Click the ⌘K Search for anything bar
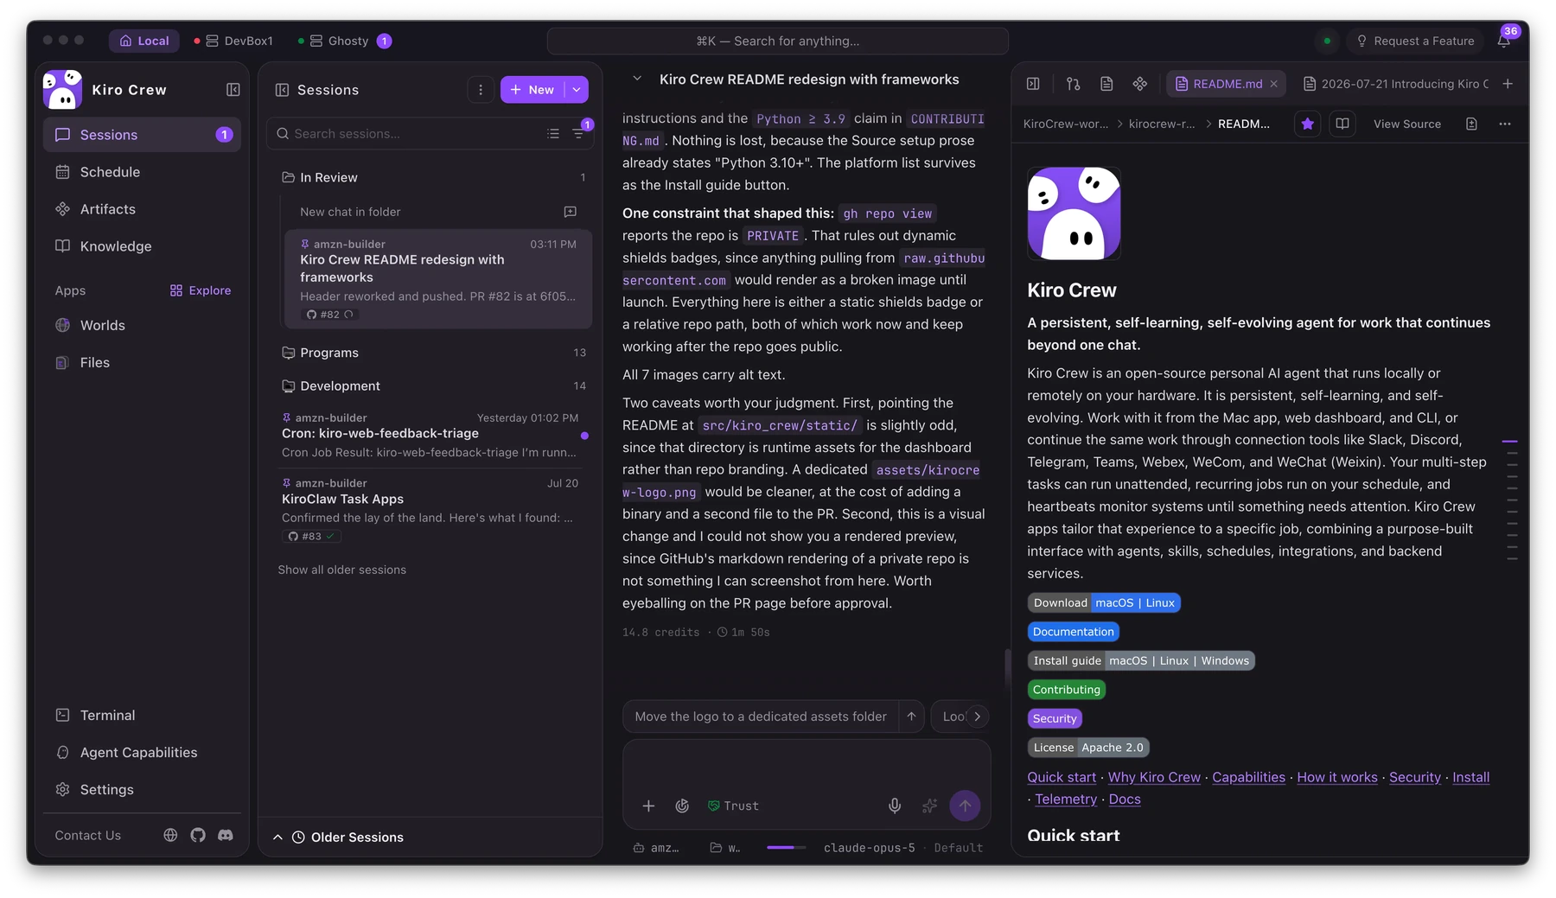 [x=777, y=41]
